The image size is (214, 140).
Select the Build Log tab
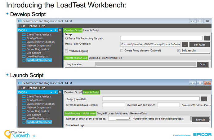coord(94,58)
